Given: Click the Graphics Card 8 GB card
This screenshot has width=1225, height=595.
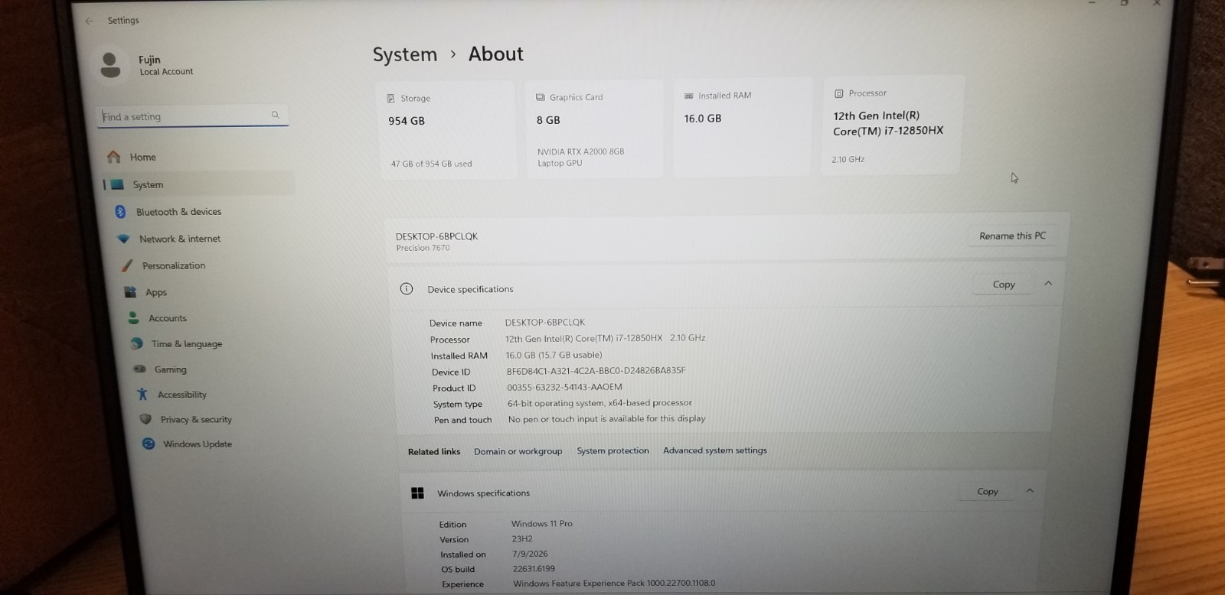Looking at the screenshot, I should (x=594, y=129).
